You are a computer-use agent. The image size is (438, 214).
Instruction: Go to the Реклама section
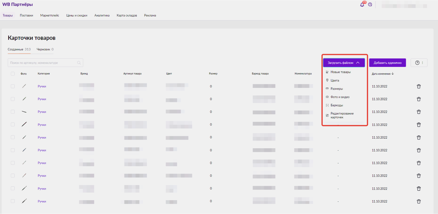(x=150, y=16)
